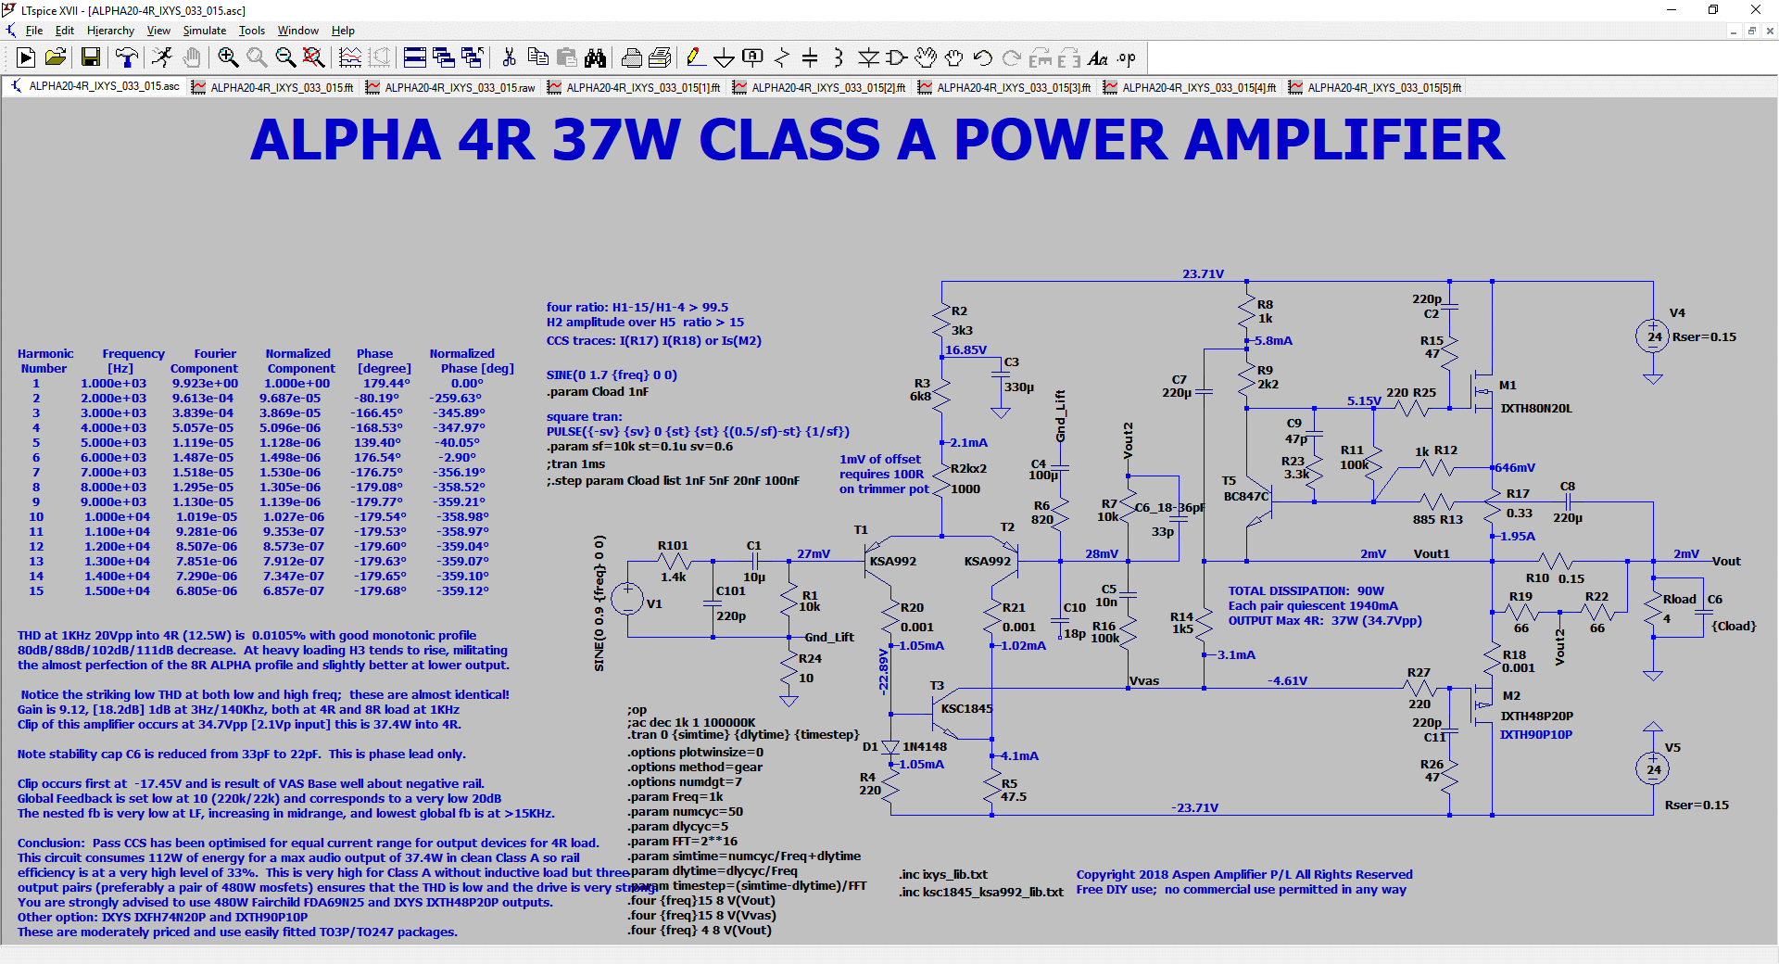Select the Text Aa tool
Viewport: 1779px width, 964px height.
pos(1097,58)
